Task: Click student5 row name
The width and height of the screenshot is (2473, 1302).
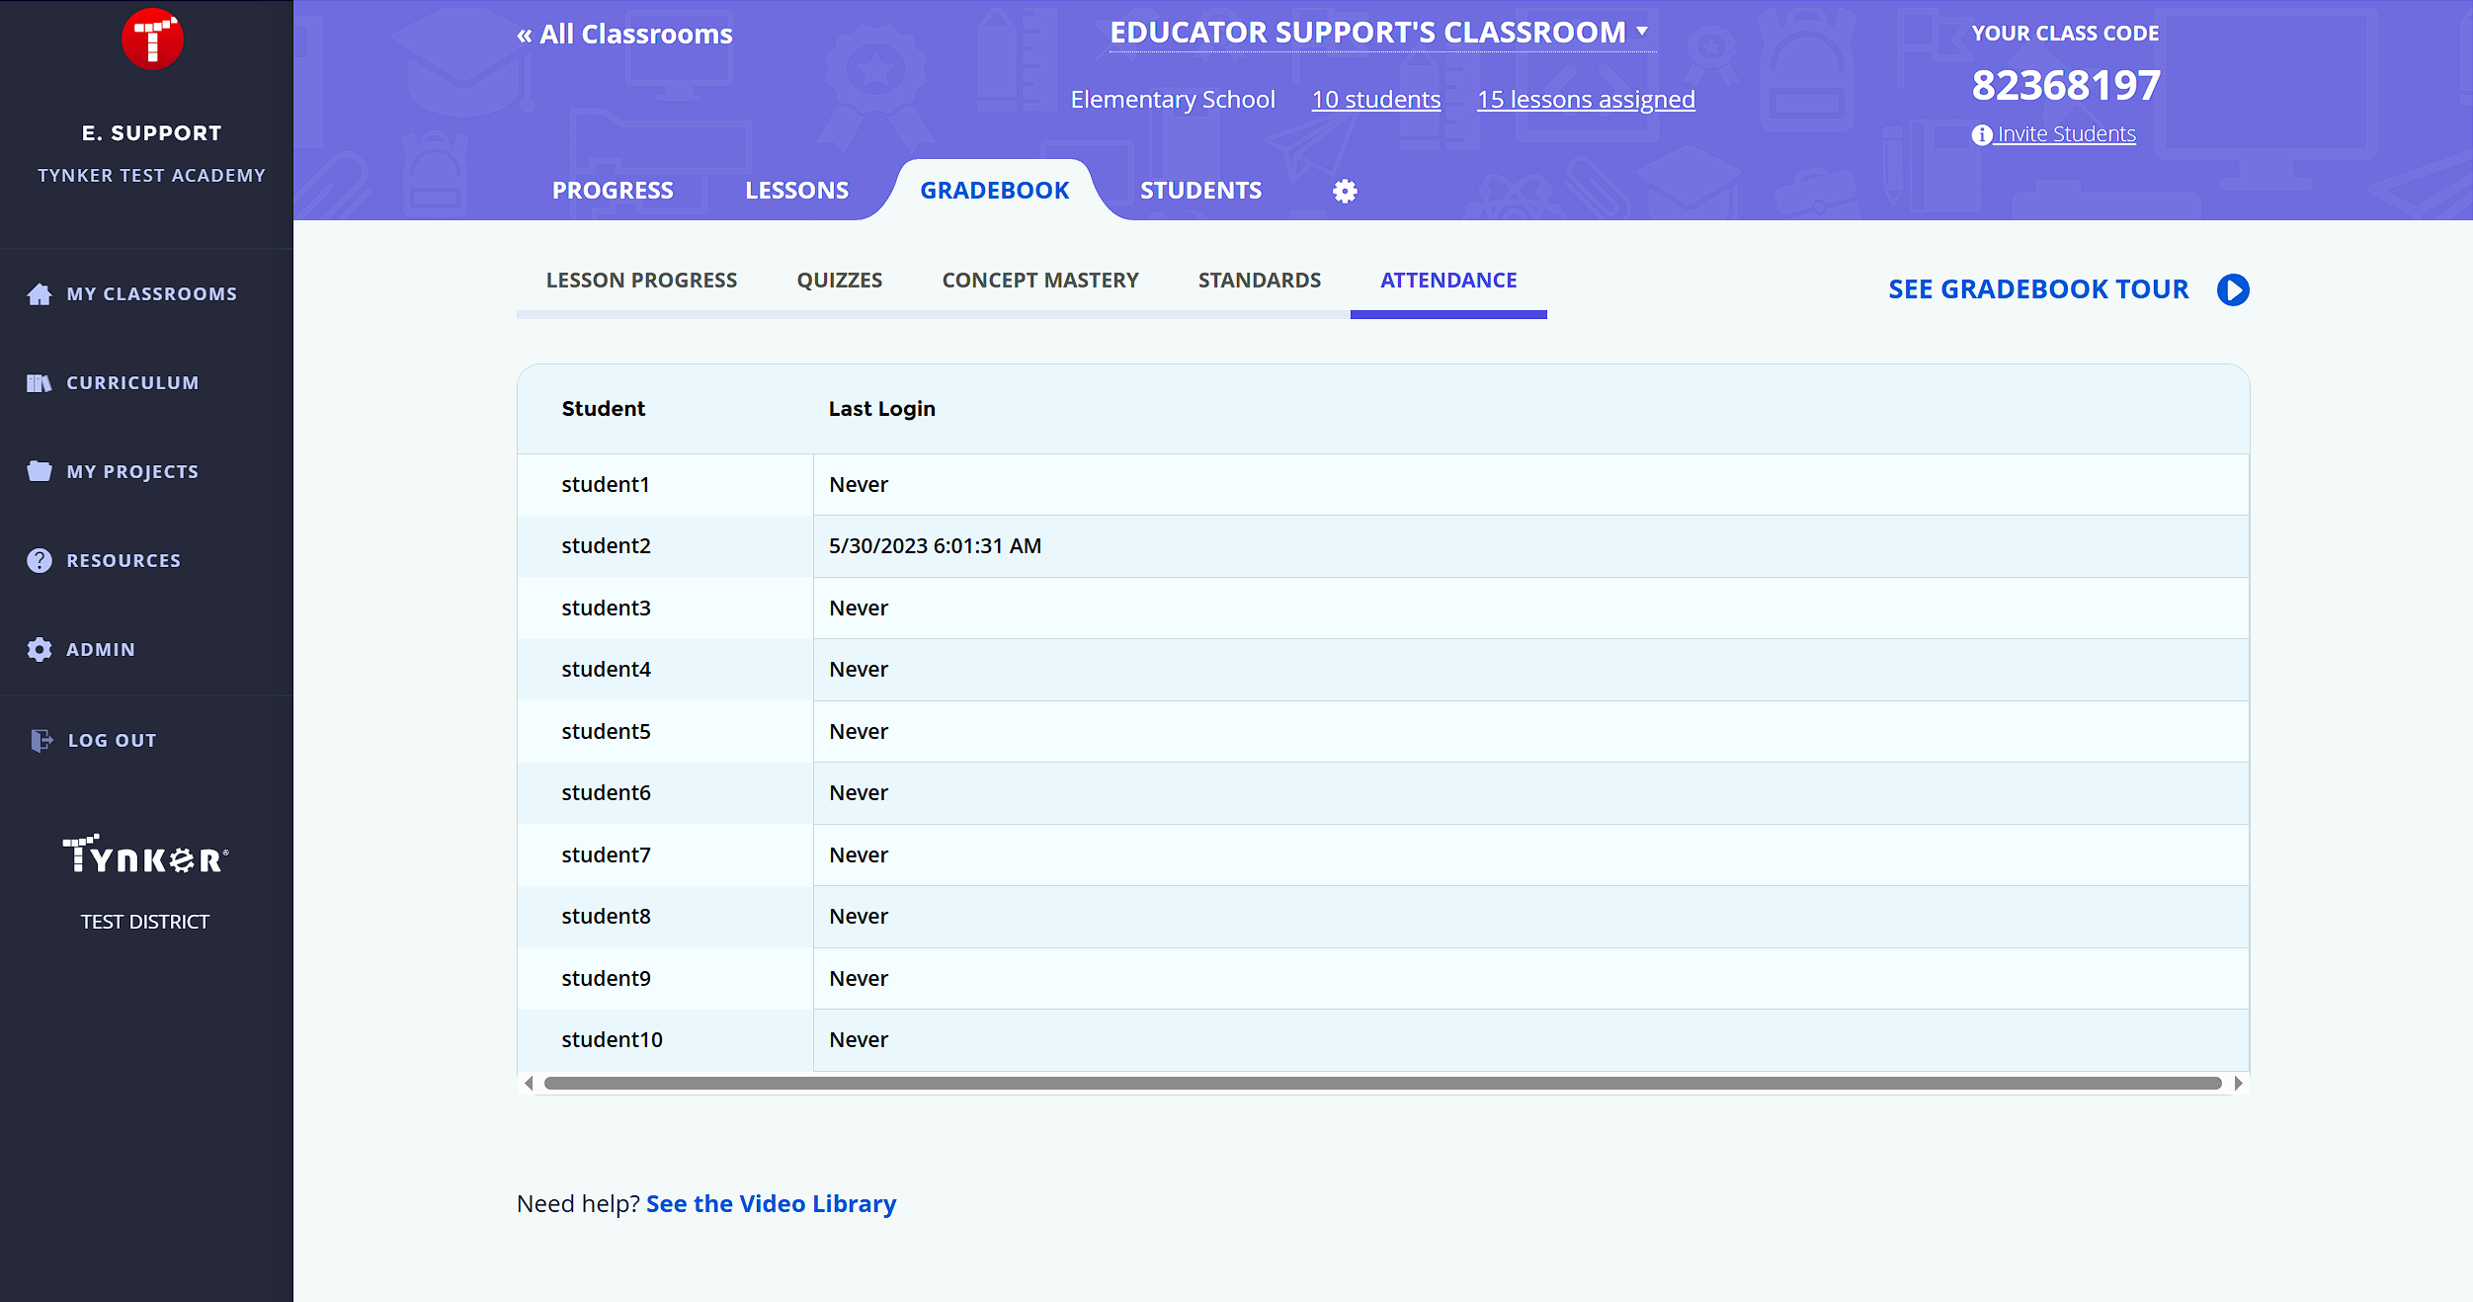Action: coord(606,732)
